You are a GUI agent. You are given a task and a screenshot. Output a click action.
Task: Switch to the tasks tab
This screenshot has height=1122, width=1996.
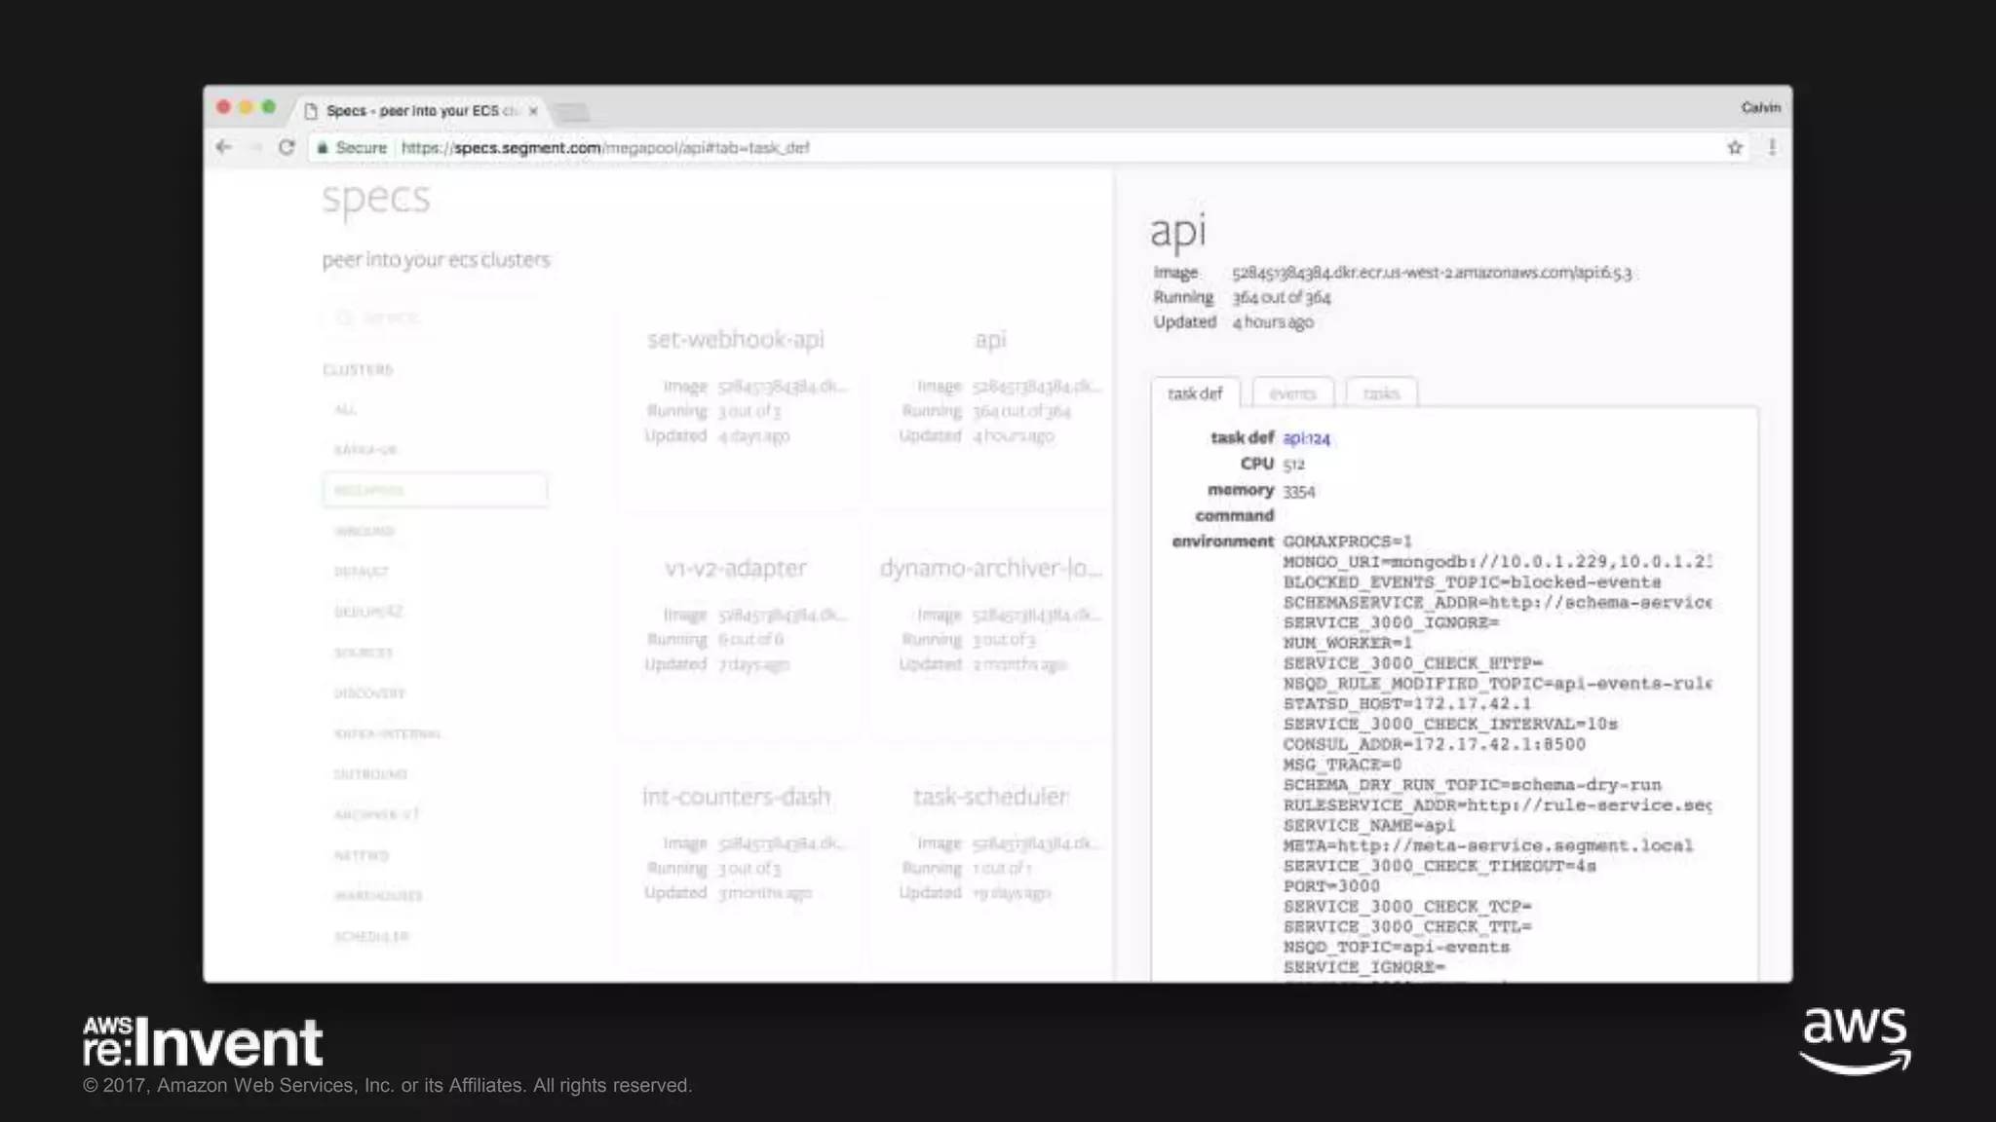click(1381, 393)
